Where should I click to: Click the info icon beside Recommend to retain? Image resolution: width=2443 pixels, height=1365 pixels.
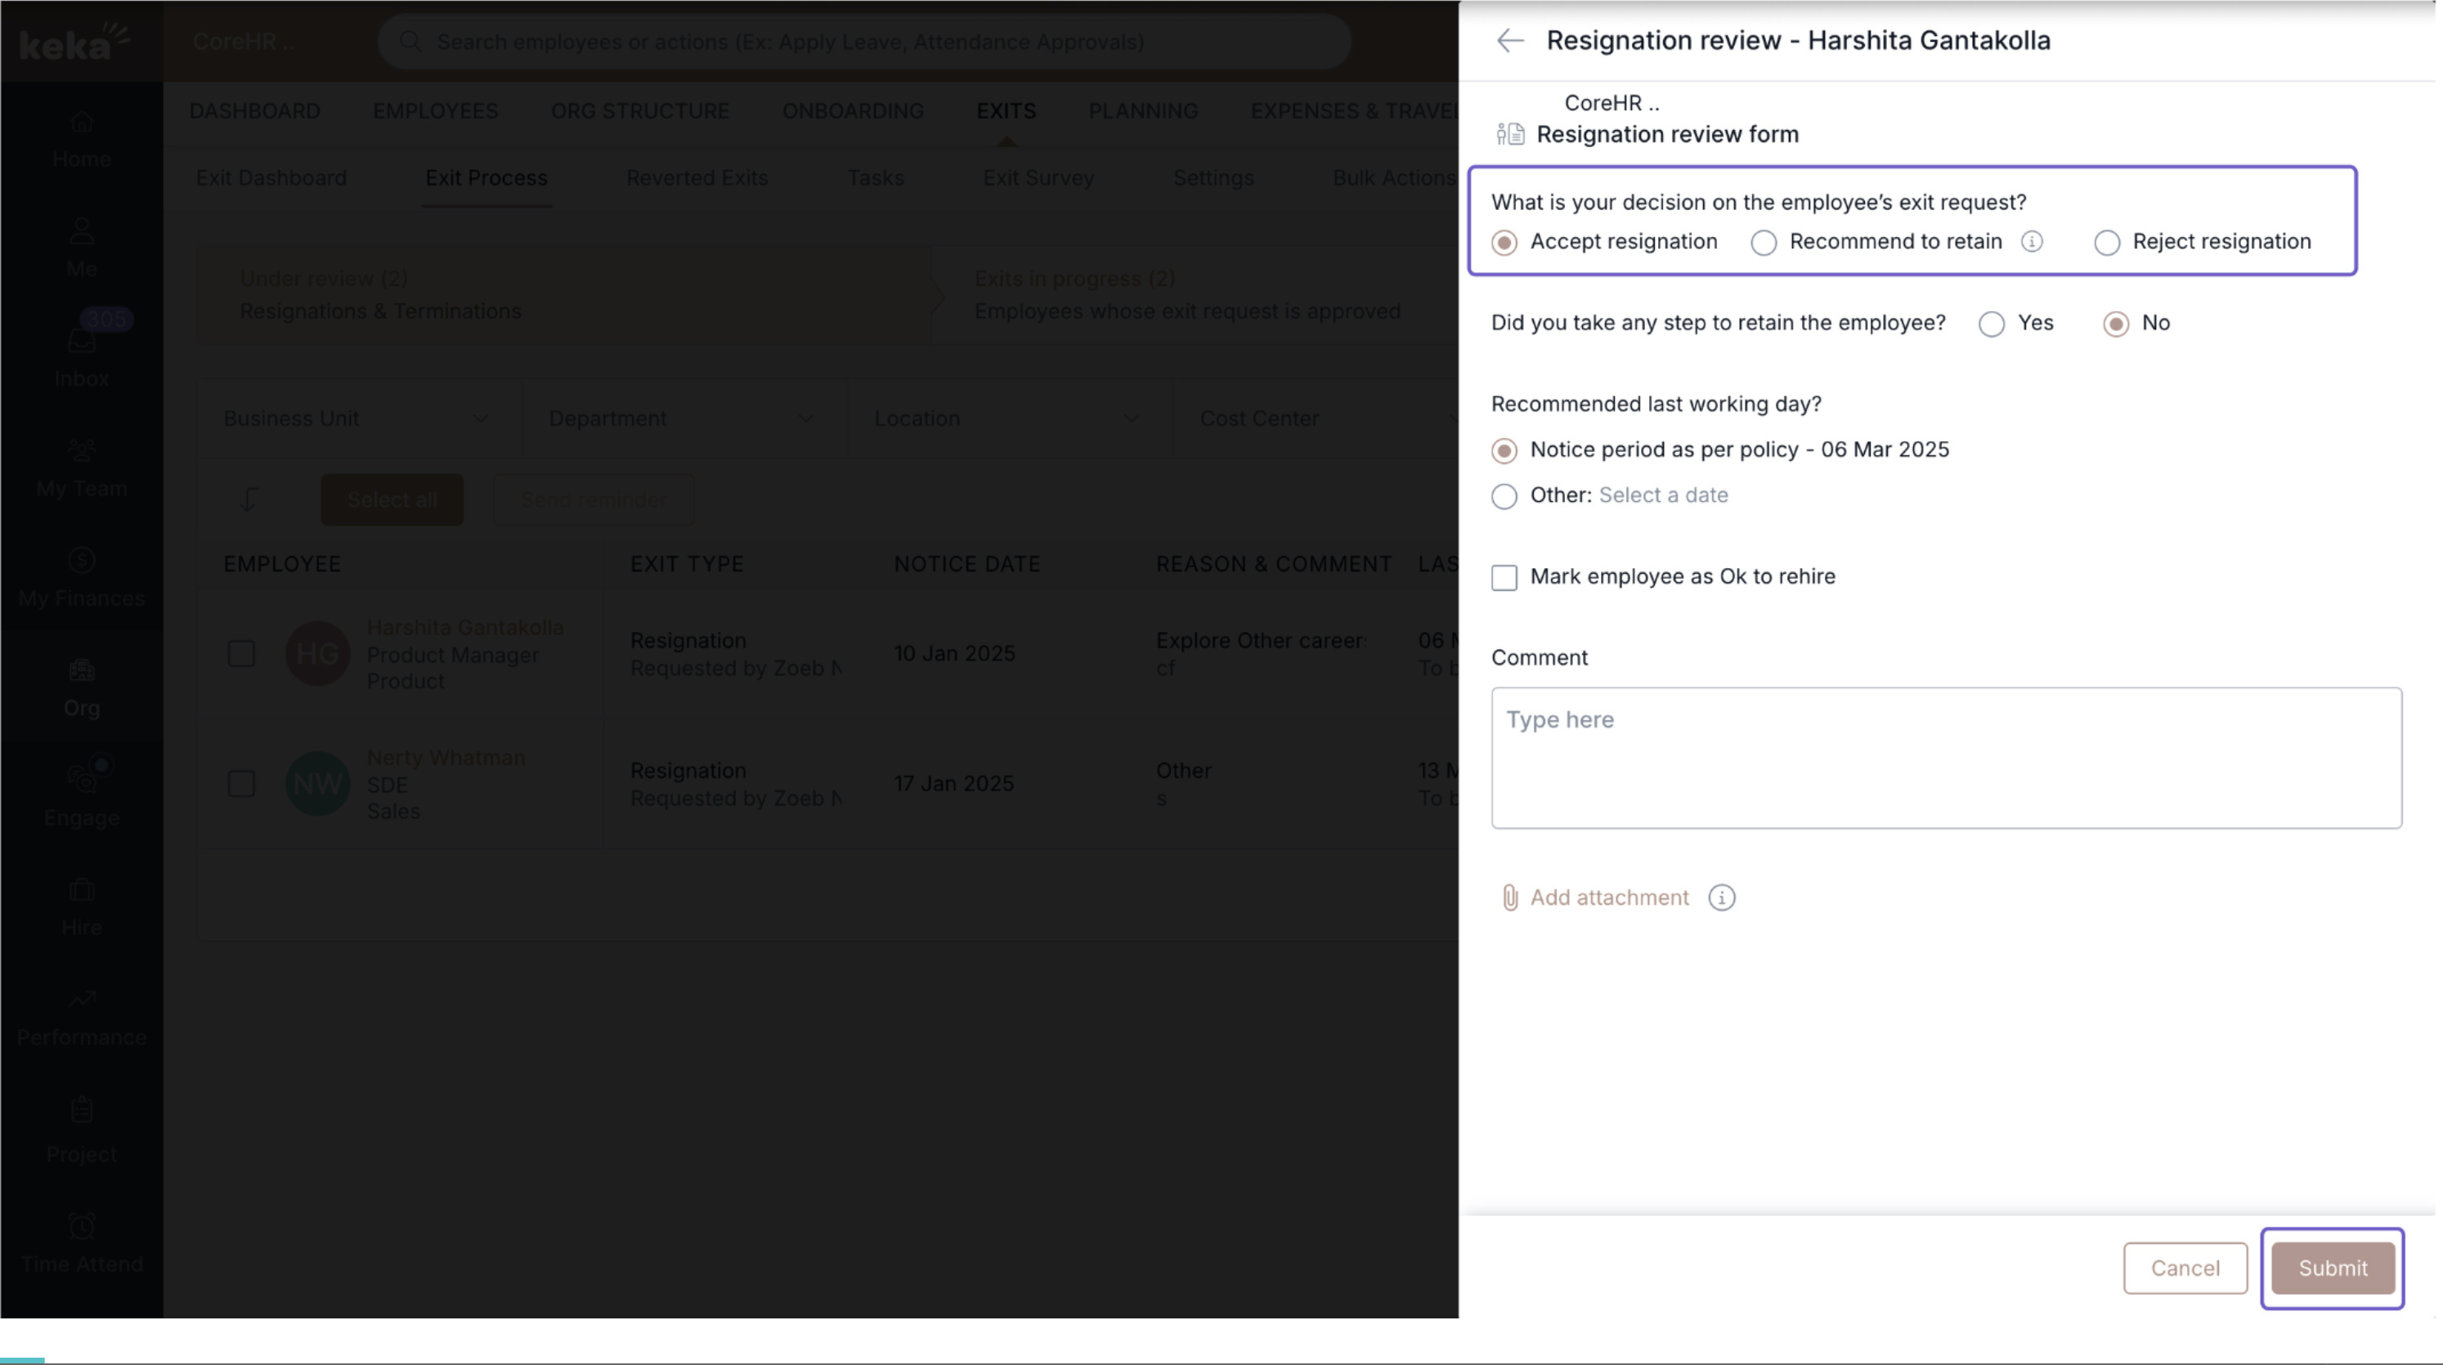(x=2032, y=242)
